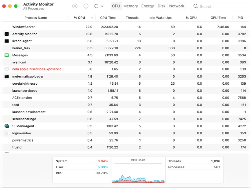Open the Network tab

[x=177, y=6]
